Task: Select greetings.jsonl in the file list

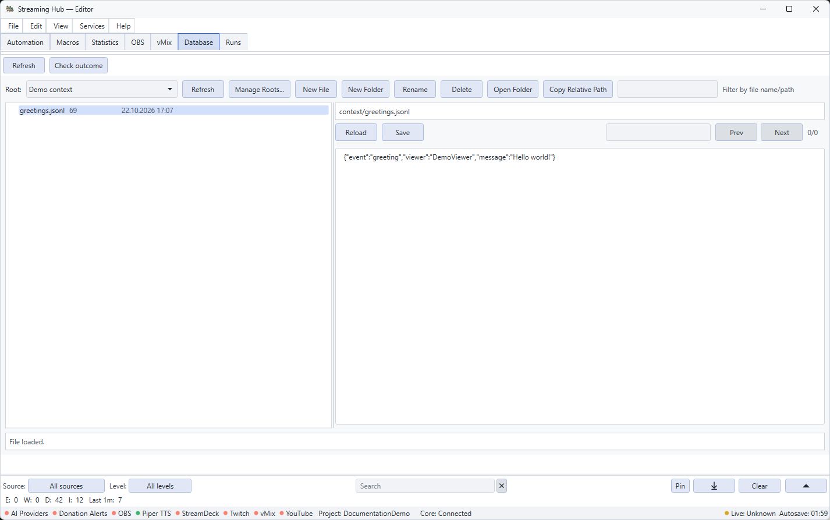Action: pyautogui.click(x=173, y=110)
